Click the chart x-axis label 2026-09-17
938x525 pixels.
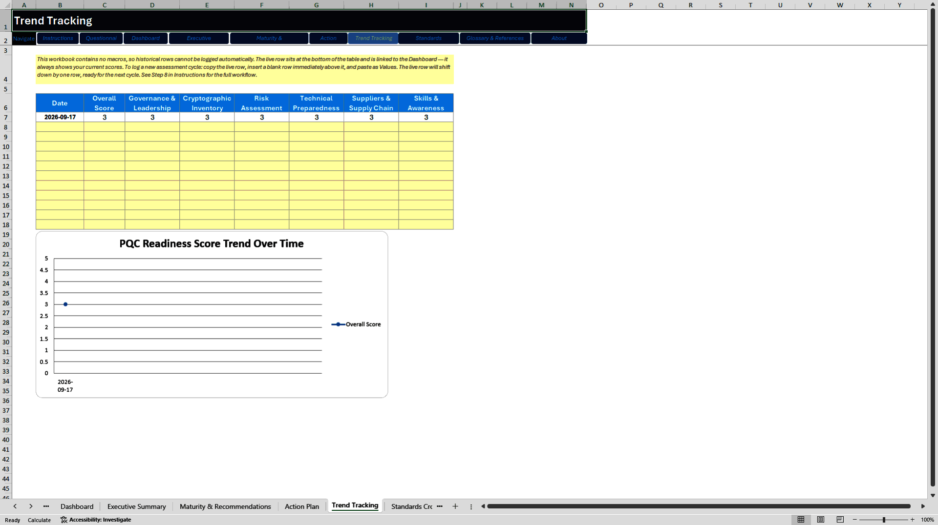click(65, 385)
